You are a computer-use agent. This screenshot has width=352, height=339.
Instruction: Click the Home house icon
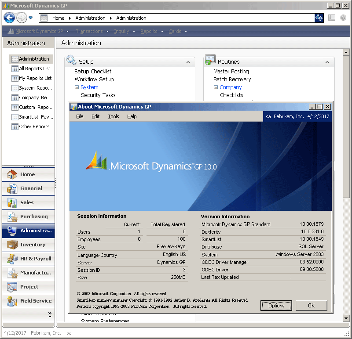coord(12,174)
